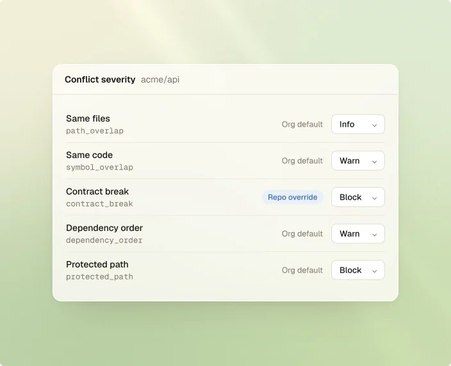Click the acme/api repository name
Viewport: 451px width, 366px height.
point(160,79)
